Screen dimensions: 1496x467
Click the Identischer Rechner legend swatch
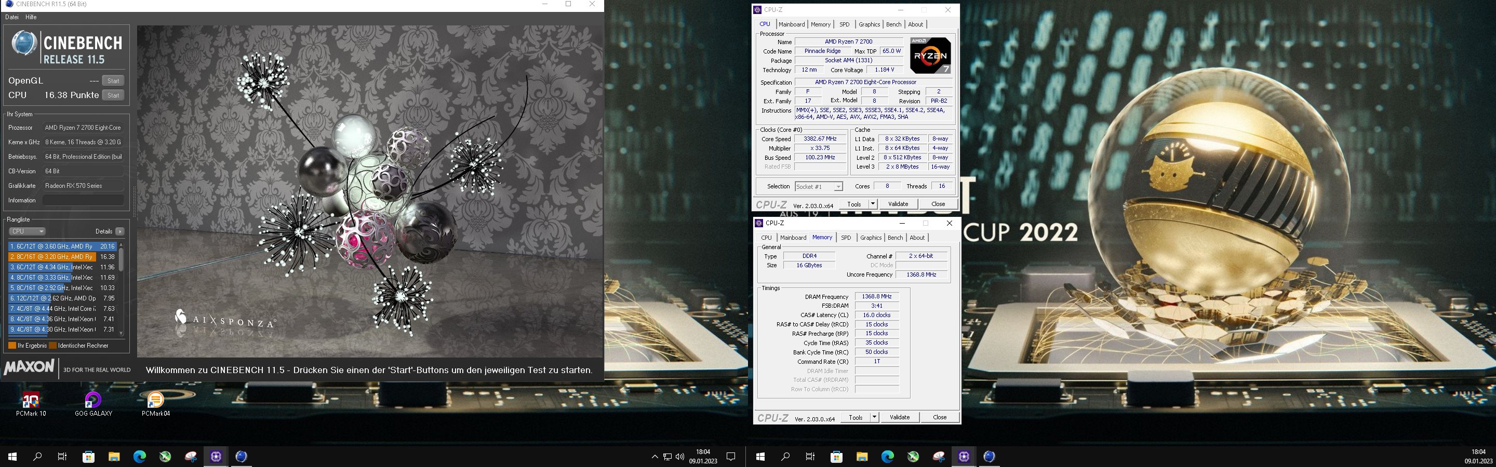pos(53,345)
